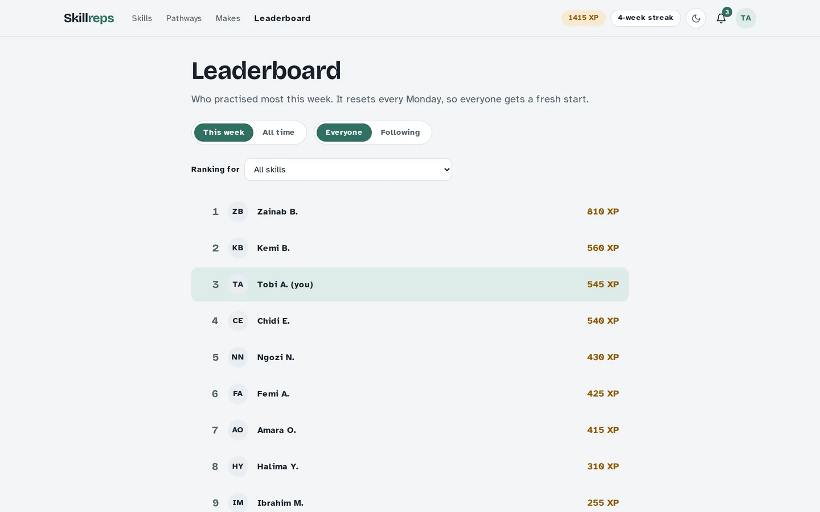Click ZB avatar of Zainab B.

click(x=238, y=212)
